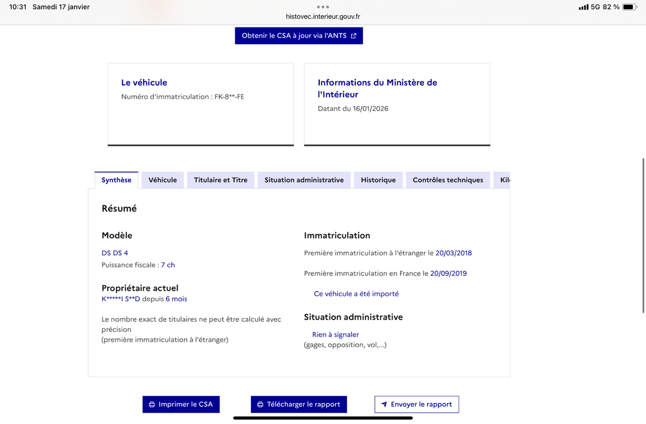Image resolution: width=646 pixels, height=424 pixels.
Task: Click the date 20/09/2019
Action: click(448, 273)
